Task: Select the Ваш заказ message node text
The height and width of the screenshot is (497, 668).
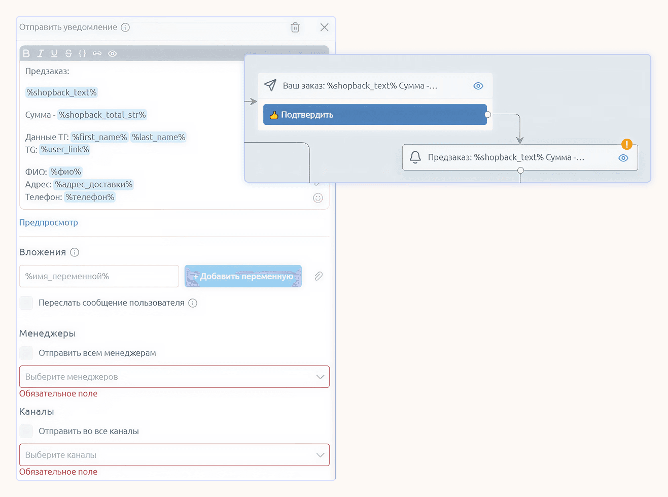Action: pos(360,86)
